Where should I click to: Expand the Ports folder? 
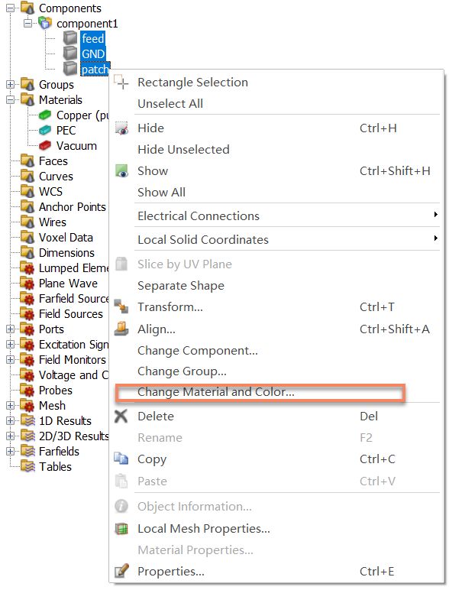[x=11, y=329]
